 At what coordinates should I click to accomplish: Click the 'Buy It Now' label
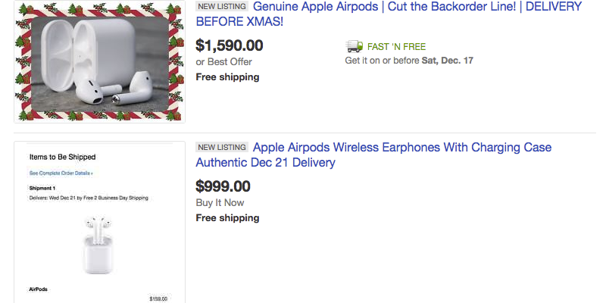[x=220, y=202]
